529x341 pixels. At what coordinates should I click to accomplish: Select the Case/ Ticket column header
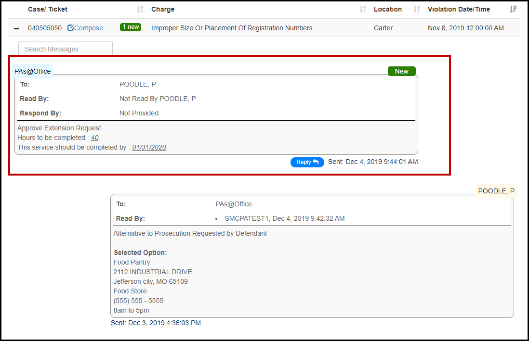(48, 9)
